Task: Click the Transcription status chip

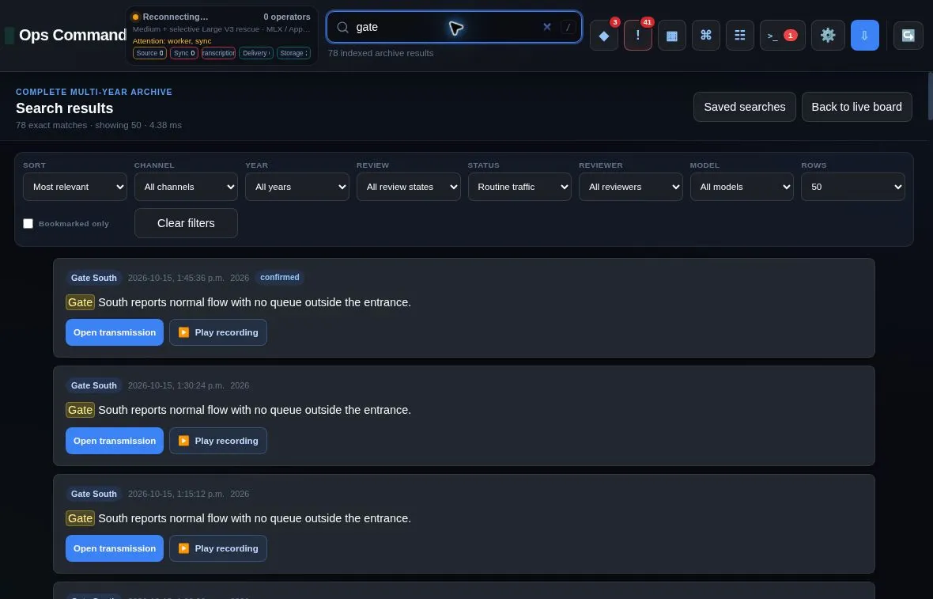Action: tap(218, 53)
